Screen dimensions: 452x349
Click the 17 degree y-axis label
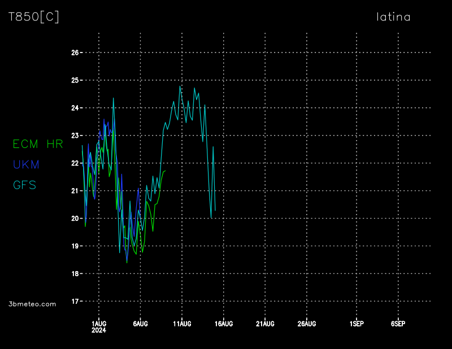coord(75,302)
